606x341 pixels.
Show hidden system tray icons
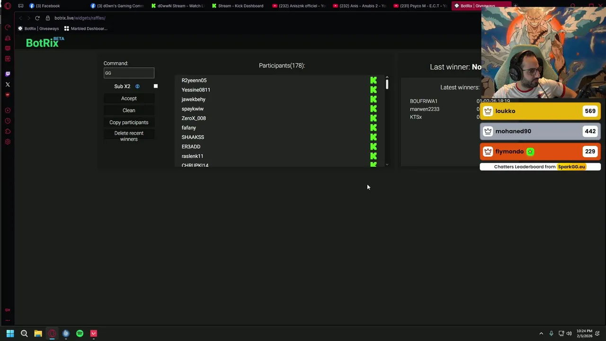point(541,333)
